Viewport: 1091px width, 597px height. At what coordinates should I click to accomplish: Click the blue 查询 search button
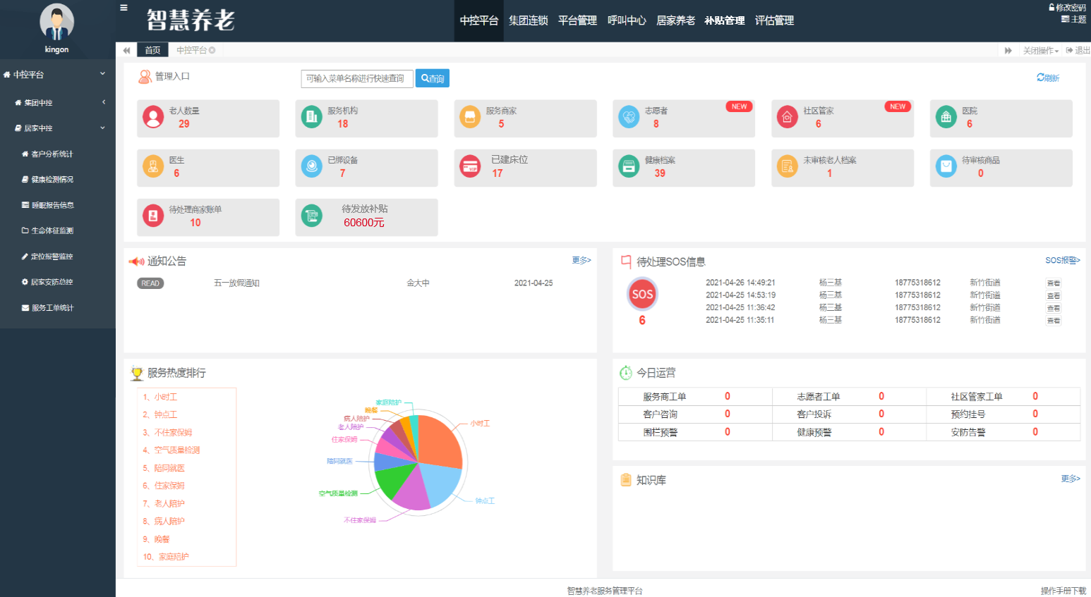click(x=432, y=78)
